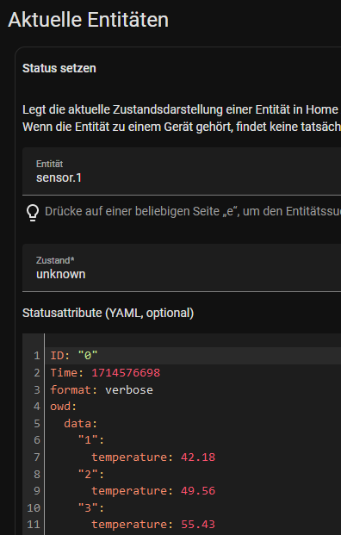Click the Zustand field showing unknown

182,268
